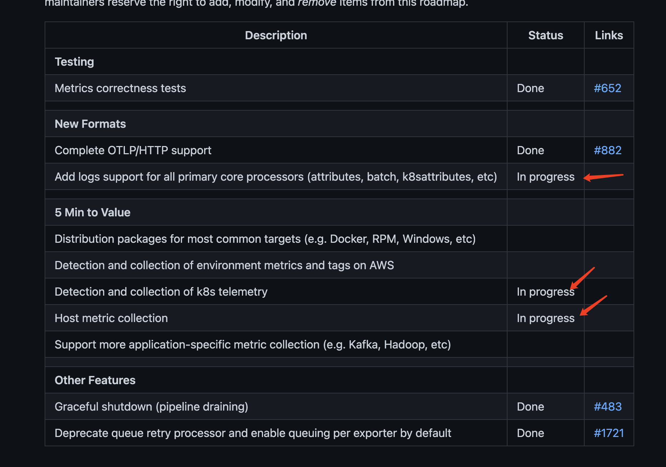Click the Distribution packages row text
The image size is (666, 467).
point(265,239)
